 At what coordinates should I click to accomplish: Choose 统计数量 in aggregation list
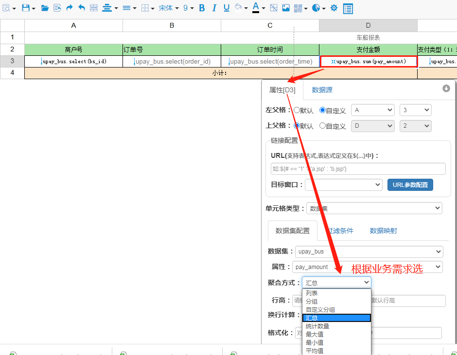(x=336, y=326)
